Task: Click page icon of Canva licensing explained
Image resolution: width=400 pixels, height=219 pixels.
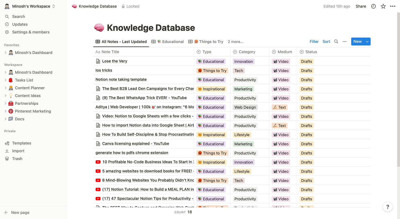Action: click(98, 144)
